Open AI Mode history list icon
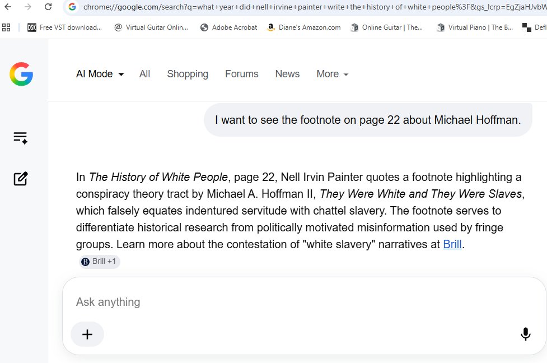Image resolution: width=547 pixels, height=363 pixels. point(21,138)
